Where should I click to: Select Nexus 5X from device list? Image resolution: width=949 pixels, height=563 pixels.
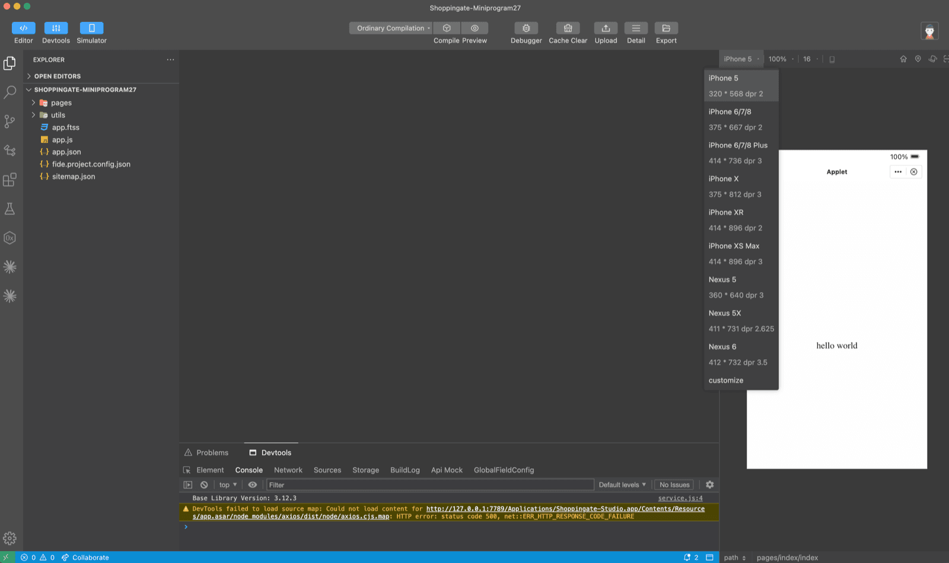(x=741, y=321)
